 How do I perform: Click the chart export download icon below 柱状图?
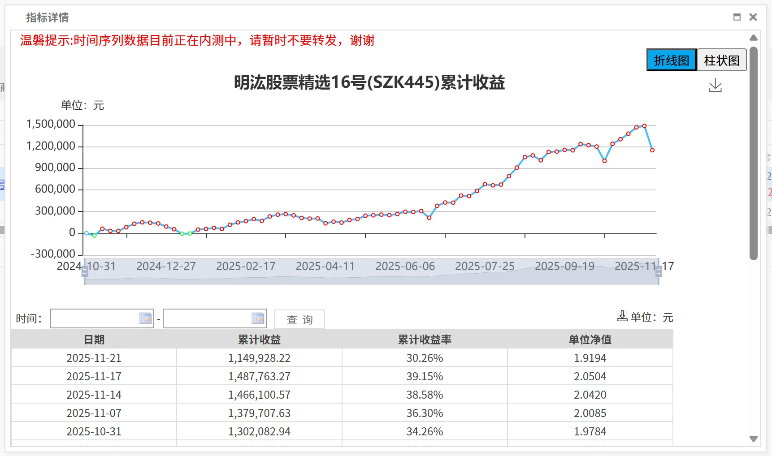tap(715, 85)
